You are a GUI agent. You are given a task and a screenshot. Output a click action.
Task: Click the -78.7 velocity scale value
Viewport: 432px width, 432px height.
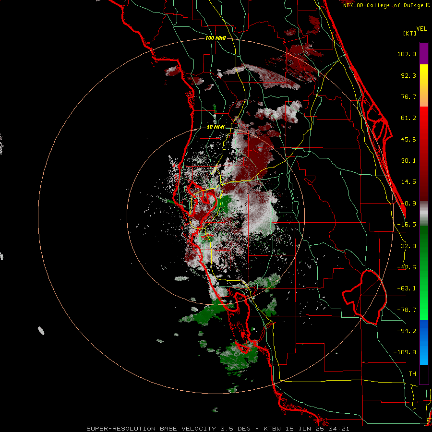407,310
